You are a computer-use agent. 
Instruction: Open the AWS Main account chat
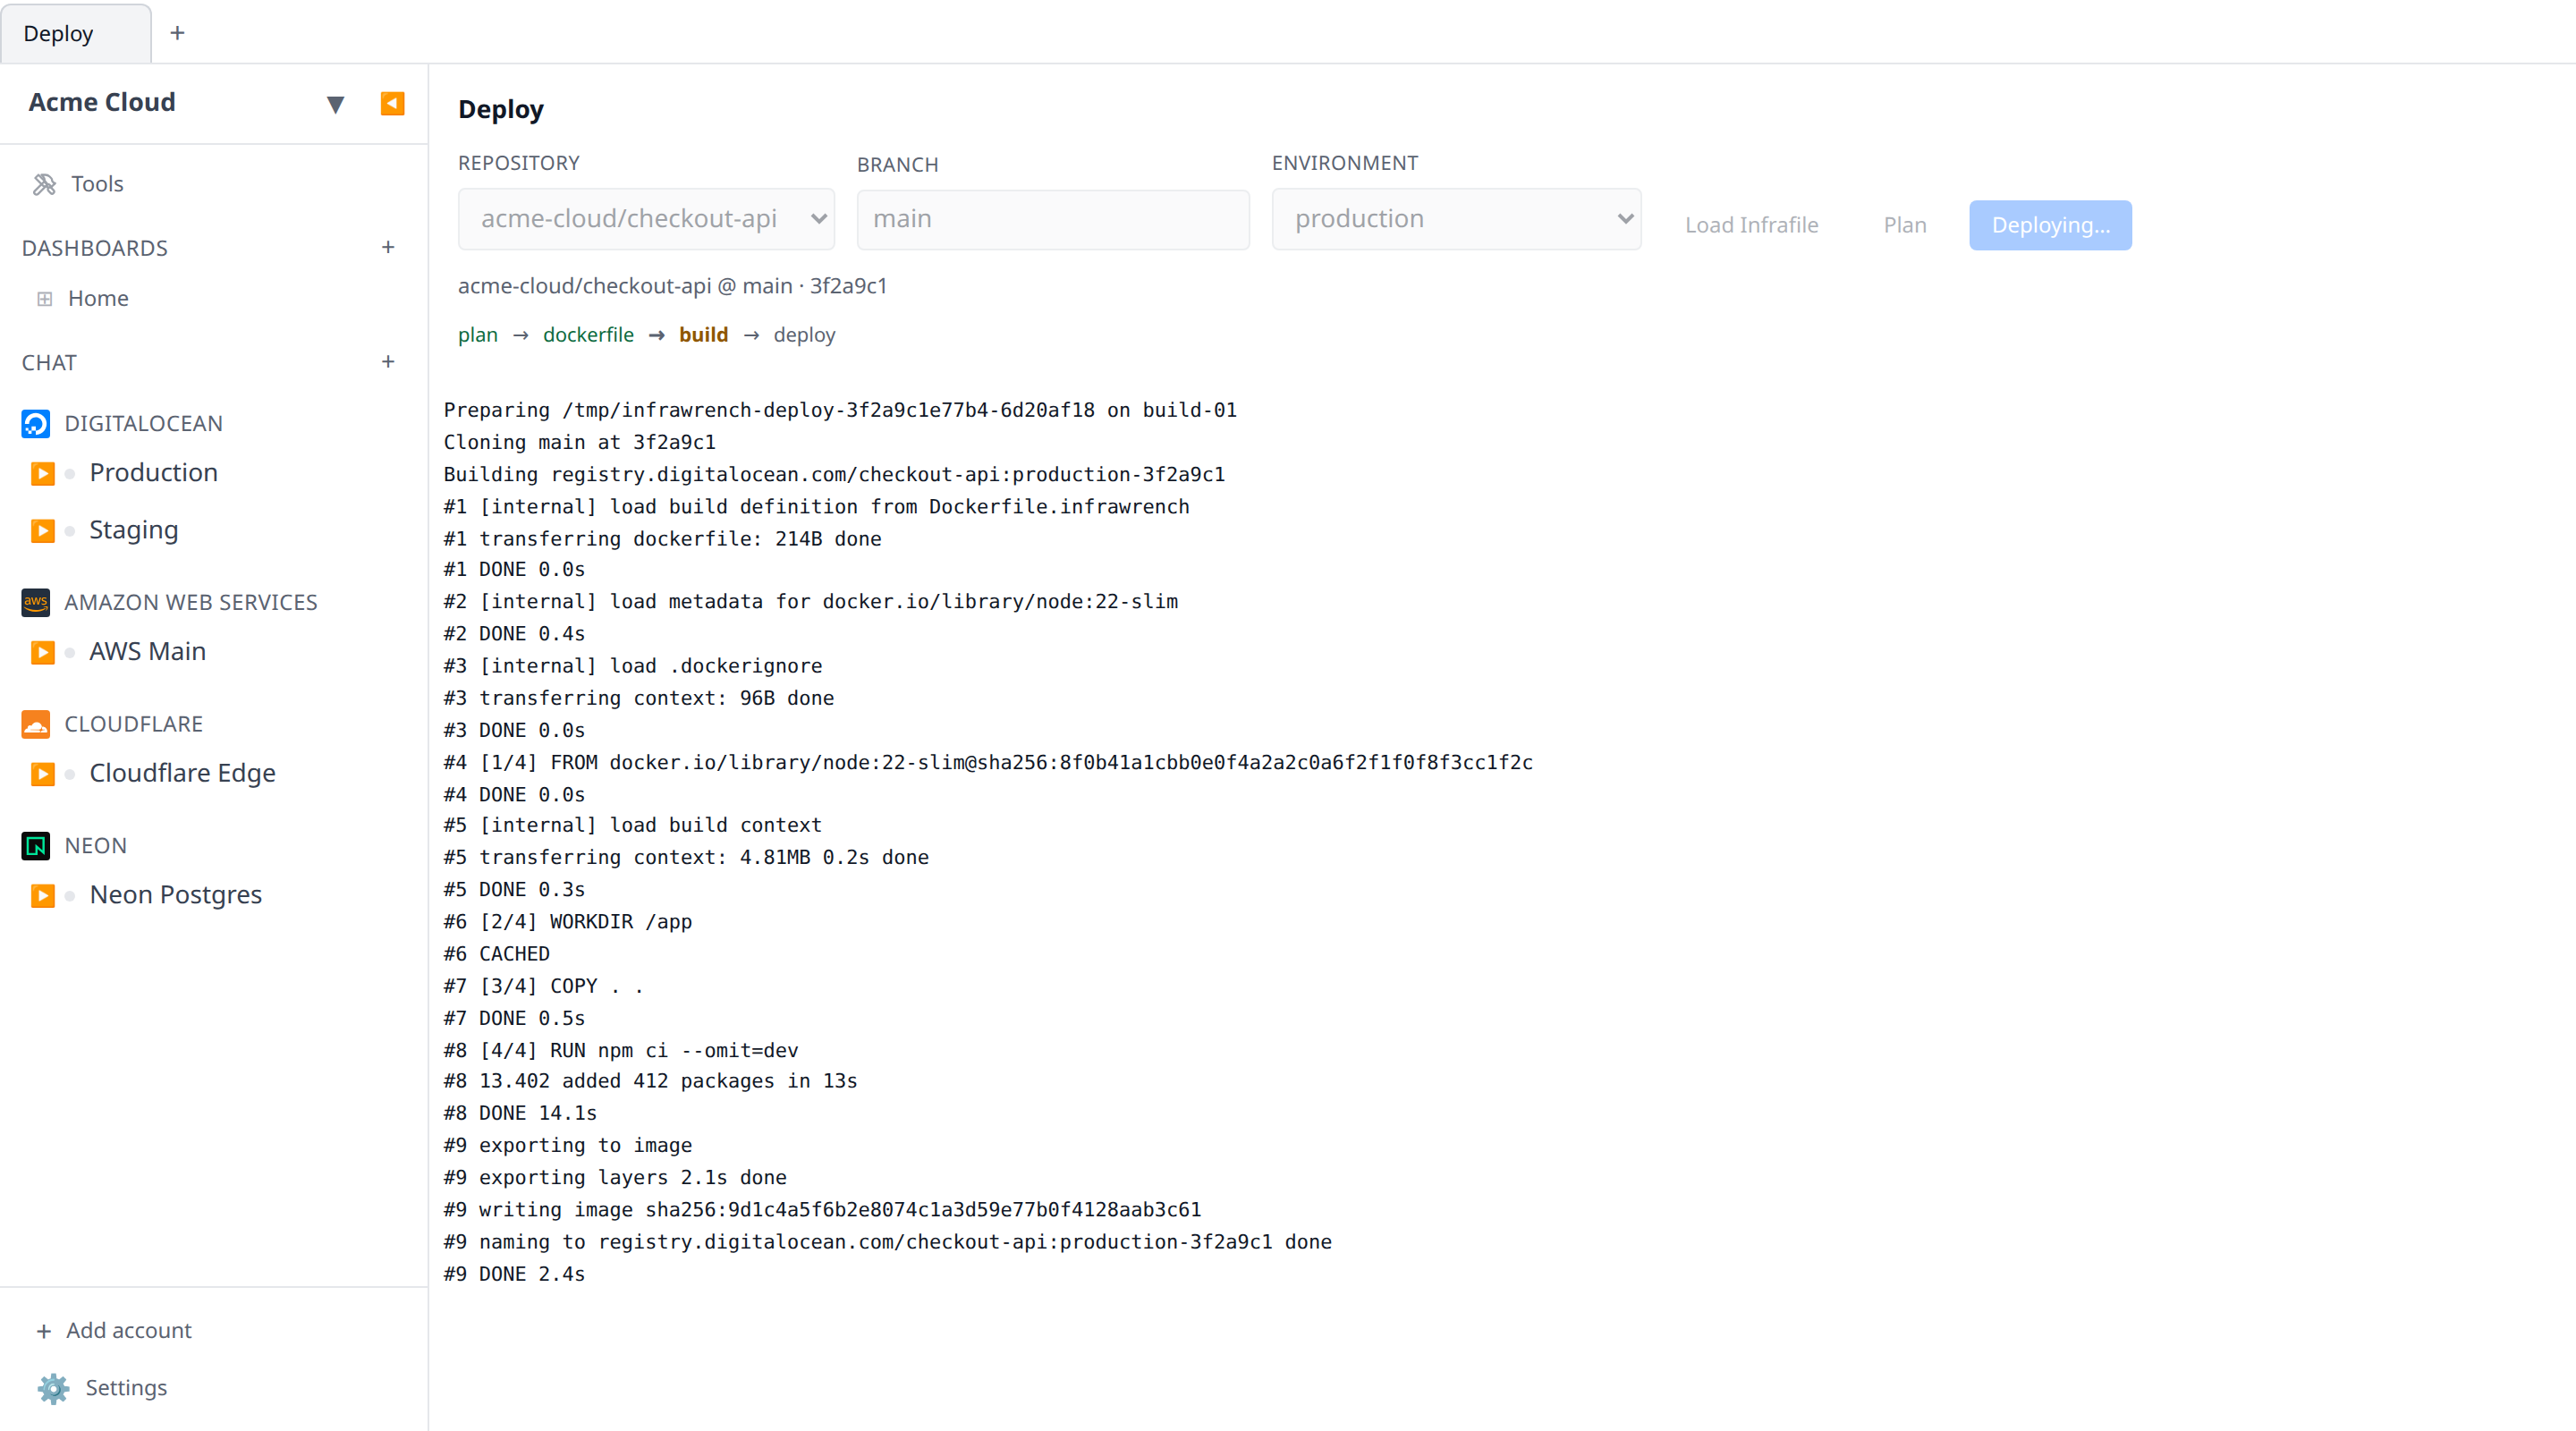148,651
